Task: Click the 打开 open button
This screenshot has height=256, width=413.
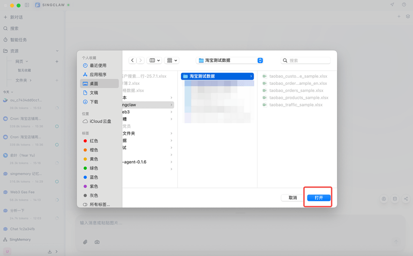Action: click(x=319, y=198)
